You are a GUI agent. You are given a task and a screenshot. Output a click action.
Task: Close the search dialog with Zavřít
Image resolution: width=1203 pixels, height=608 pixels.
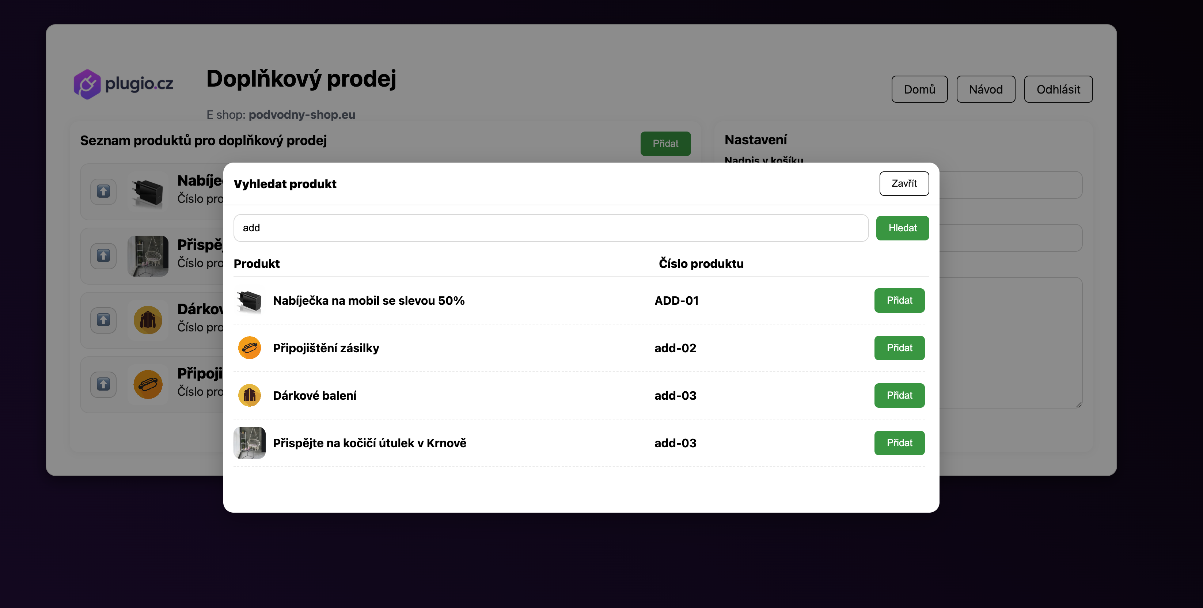coord(904,183)
